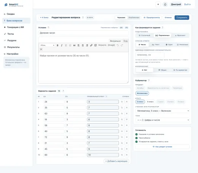Choose Текст as the answer type
This screenshot has width=198, height=173.
click(156, 45)
